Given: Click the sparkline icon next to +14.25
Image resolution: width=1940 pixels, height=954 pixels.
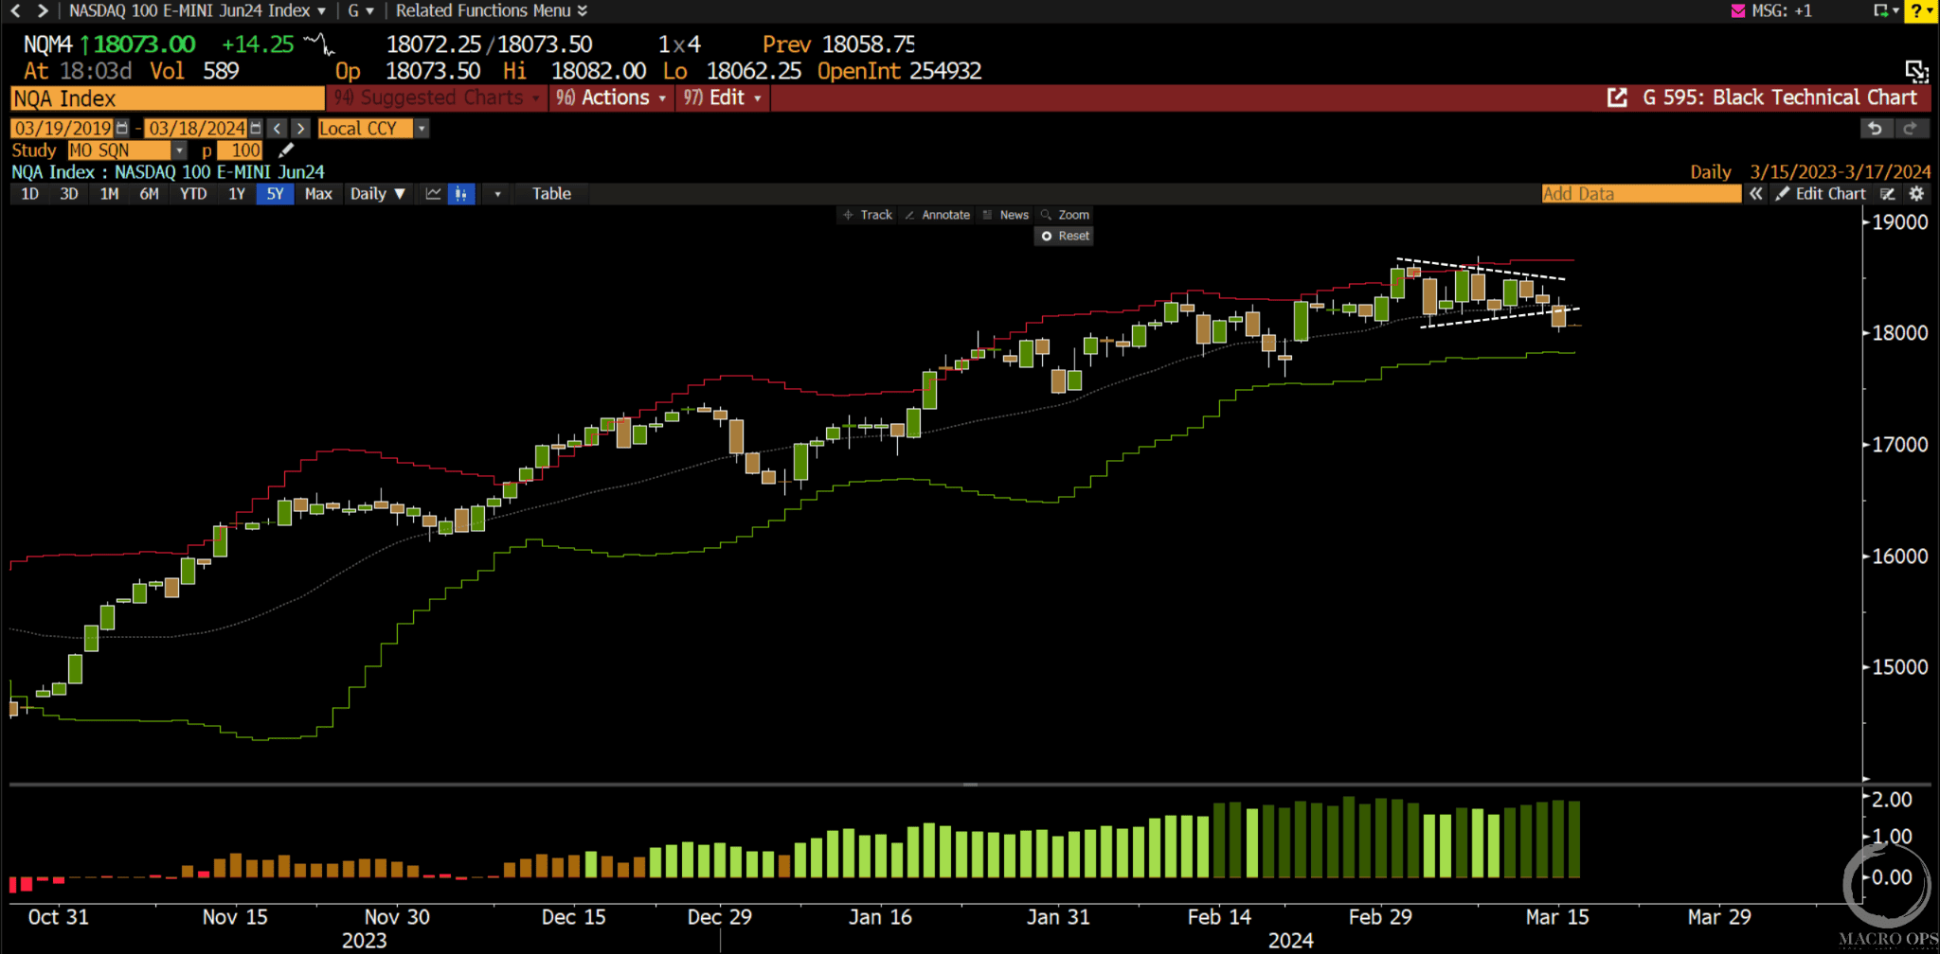Looking at the screenshot, I should click(x=320, y=44).
